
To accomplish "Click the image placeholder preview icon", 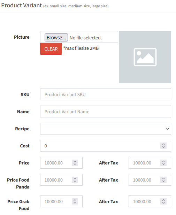I will tap(145, 57).
